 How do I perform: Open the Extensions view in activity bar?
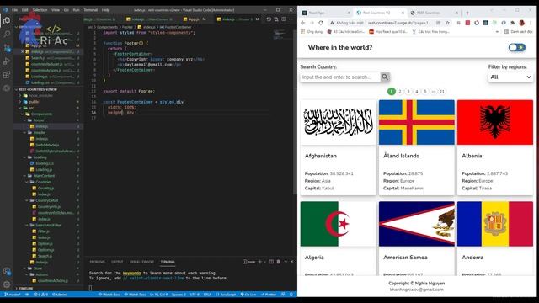pos(7,75)
